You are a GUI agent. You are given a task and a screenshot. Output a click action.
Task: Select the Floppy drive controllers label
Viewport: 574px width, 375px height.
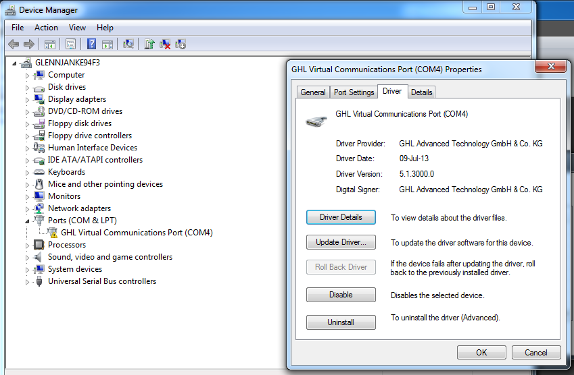(x=90, y=136)
